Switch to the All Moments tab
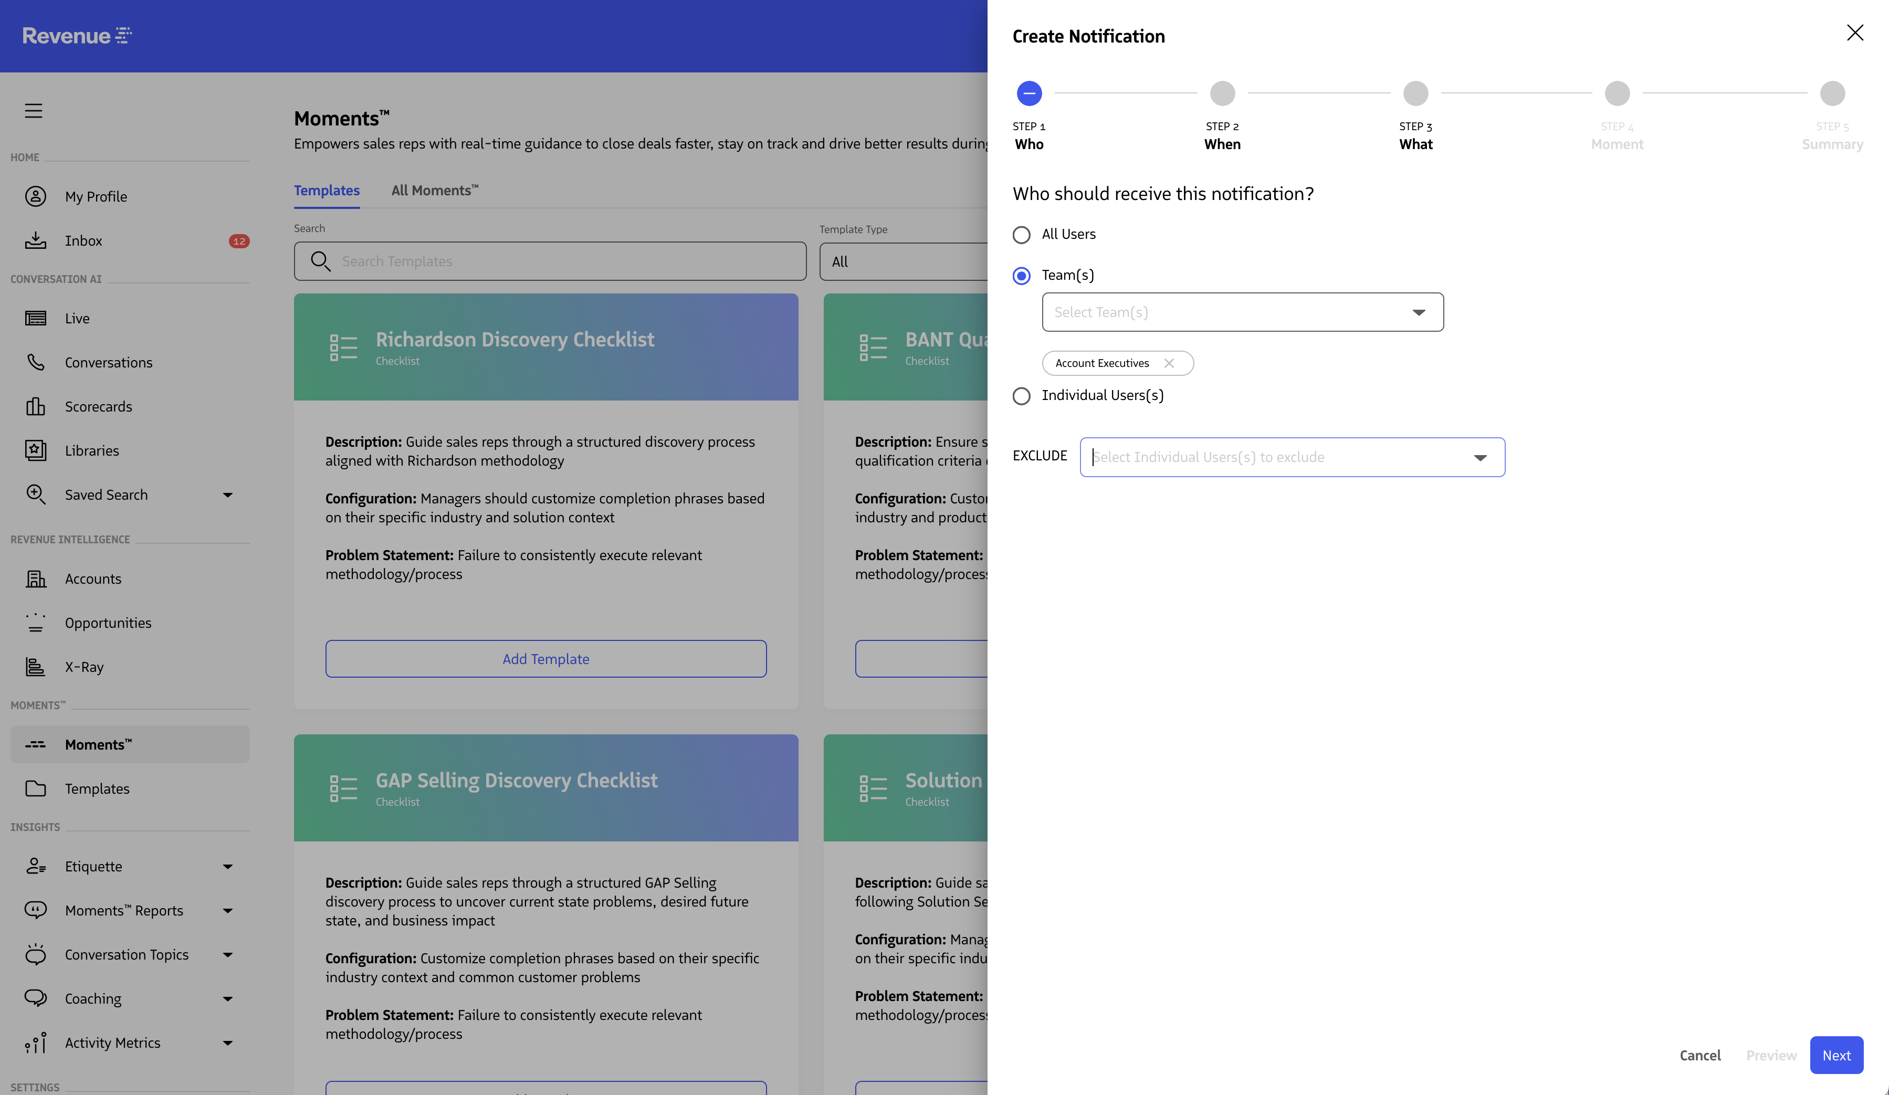 point(434,191)
